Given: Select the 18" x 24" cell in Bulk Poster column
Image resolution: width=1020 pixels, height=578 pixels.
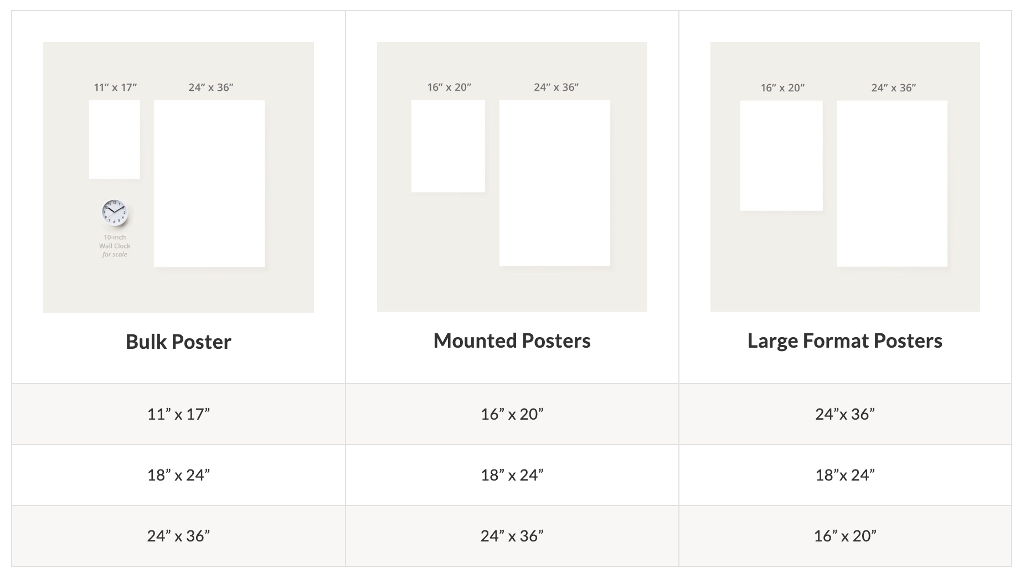Looking at the screenshot, I should [178, 475].
